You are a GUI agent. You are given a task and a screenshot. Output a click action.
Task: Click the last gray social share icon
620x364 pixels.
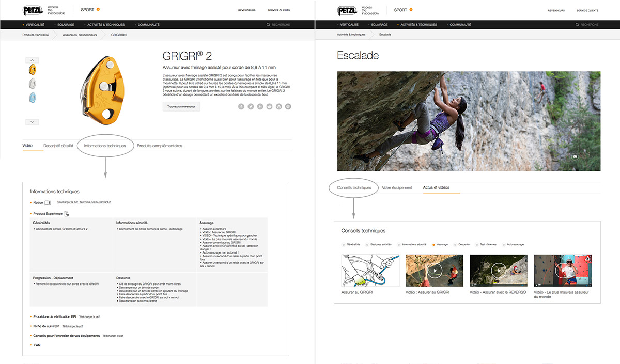click(288, 106)
